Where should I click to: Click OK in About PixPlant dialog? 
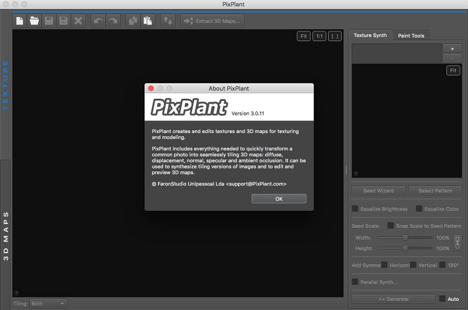tap(279, 199)
